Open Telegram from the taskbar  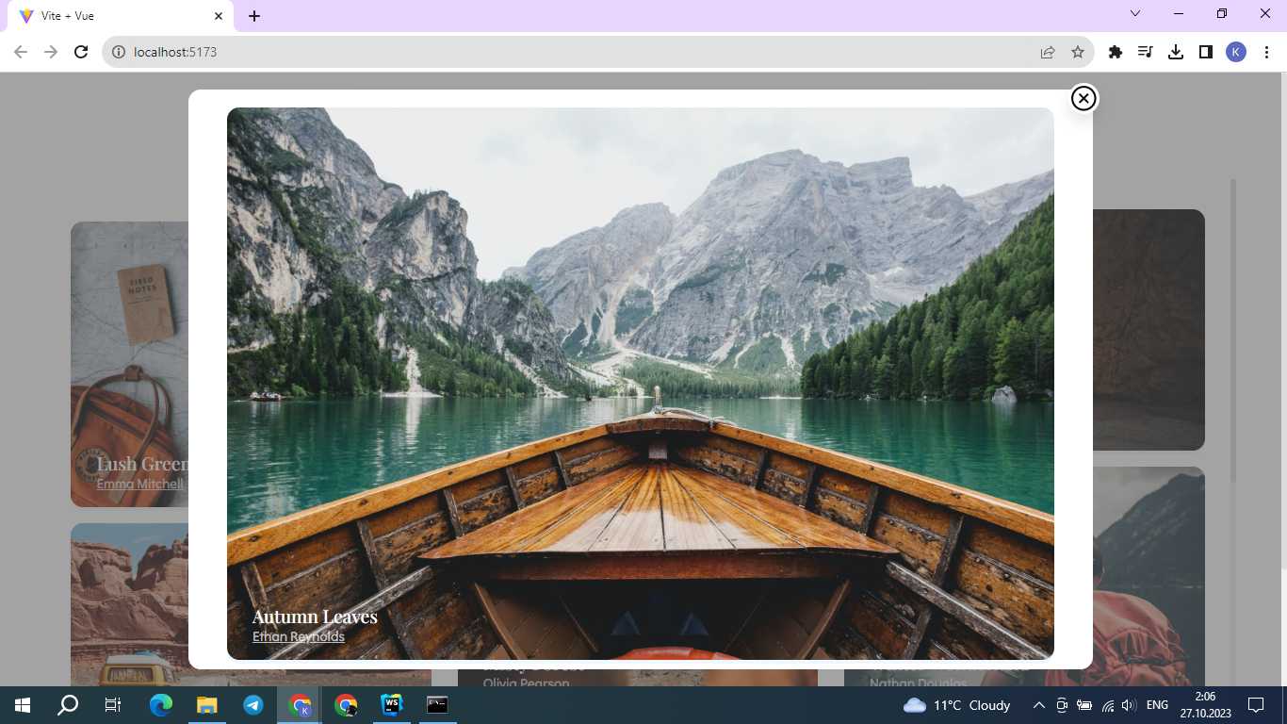click(x=252, y=704)
